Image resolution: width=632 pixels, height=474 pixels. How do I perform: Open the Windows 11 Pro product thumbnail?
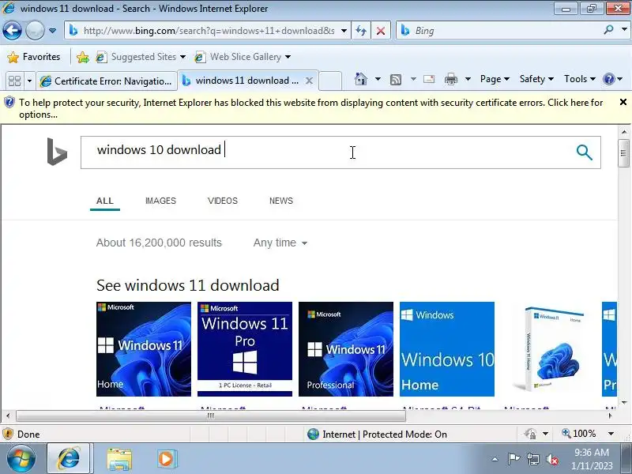pyautogui.click(x=245, y=349)
